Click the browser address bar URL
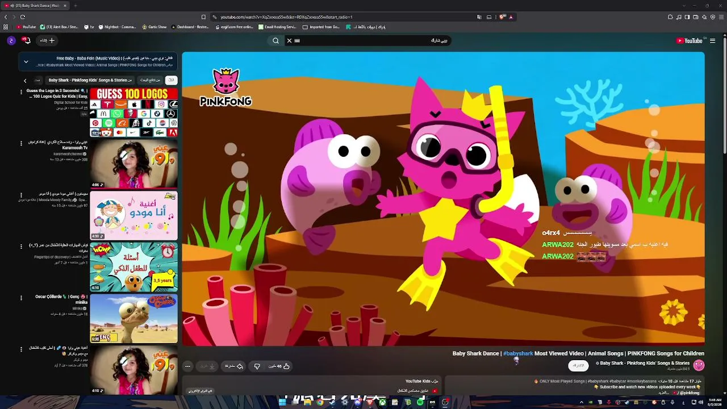This screenshot has height=409, width=727. (x=286, y=17)
